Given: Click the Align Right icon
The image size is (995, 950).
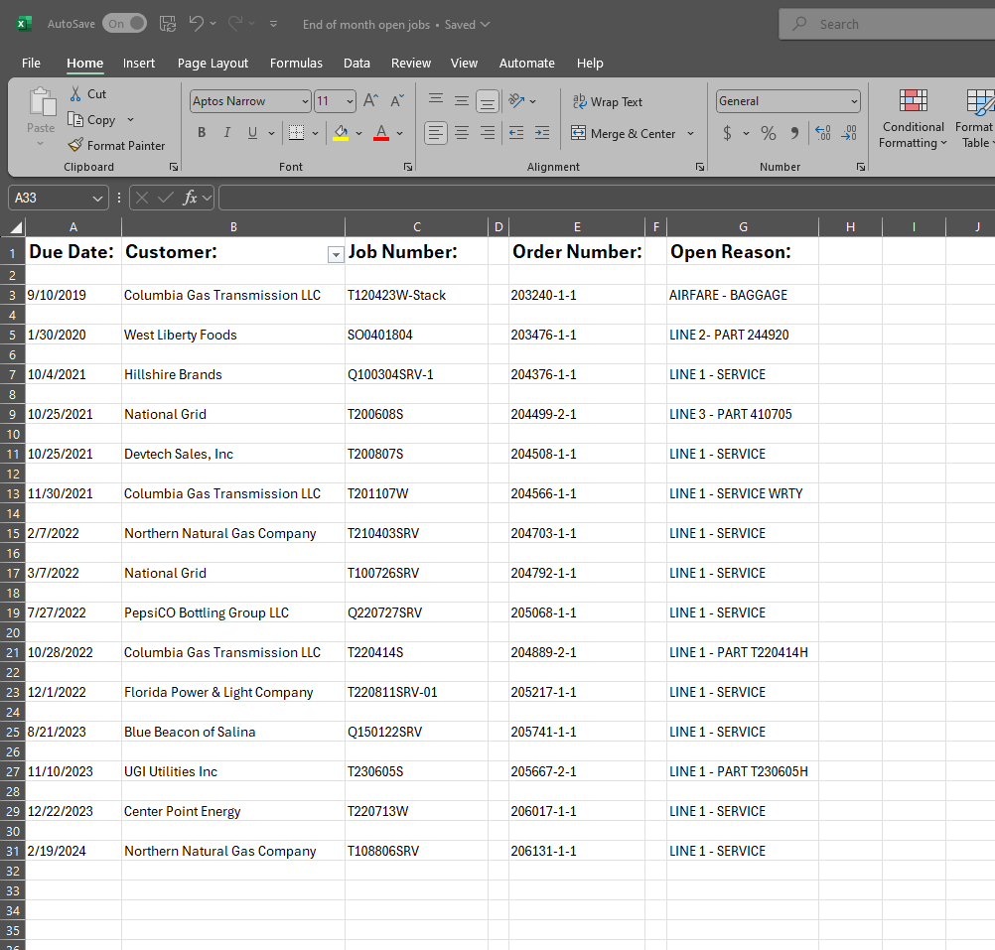Looking at the screenshot, I should [x=488, y=133].
